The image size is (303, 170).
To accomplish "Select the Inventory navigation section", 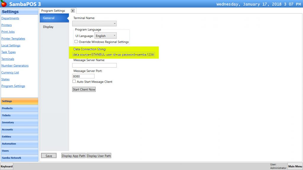I will coord(19,122).
